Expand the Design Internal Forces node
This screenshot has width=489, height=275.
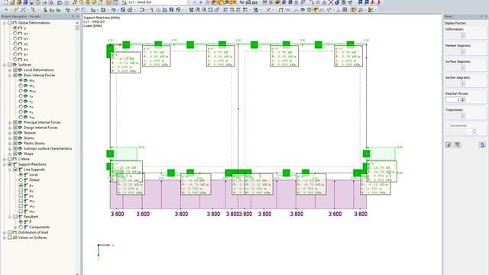[x=10, y=128]
